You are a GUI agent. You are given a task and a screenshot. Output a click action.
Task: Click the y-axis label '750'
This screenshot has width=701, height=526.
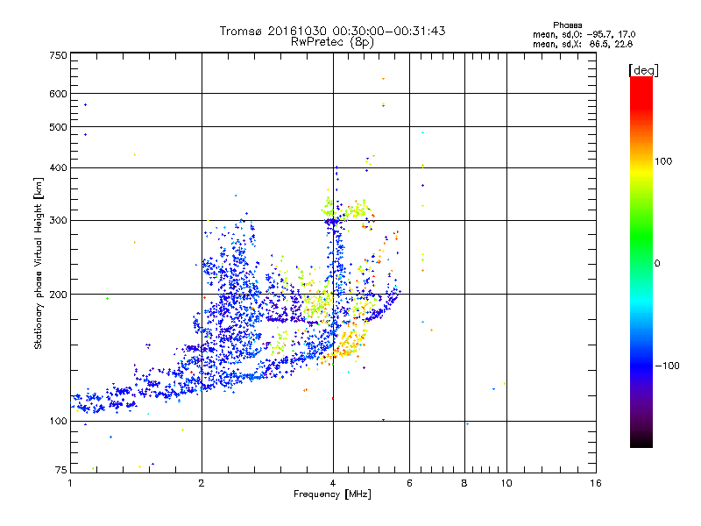click(59, 55)
